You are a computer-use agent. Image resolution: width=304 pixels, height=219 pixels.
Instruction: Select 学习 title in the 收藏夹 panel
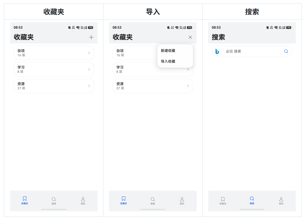(21, 67)
